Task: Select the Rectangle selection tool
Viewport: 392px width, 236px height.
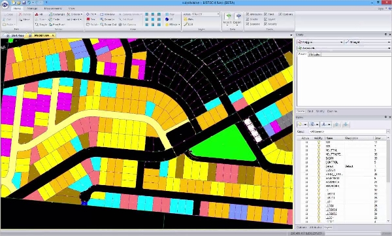Action: pos(57,14)
